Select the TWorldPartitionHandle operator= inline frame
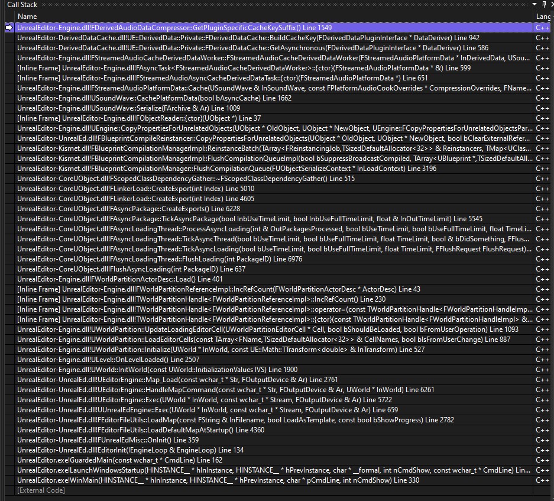Image resolution: width=554 pixels, height=501 pixels. pyautogui.click(x=274, y=309)
